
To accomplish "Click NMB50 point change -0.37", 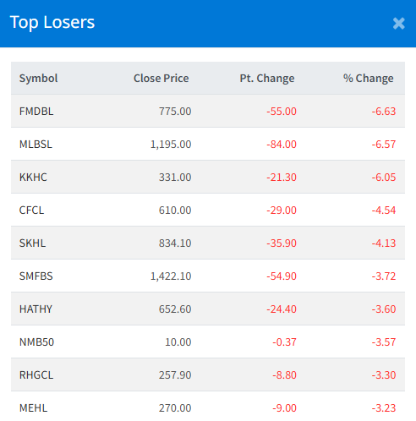I will coord(284,342).
